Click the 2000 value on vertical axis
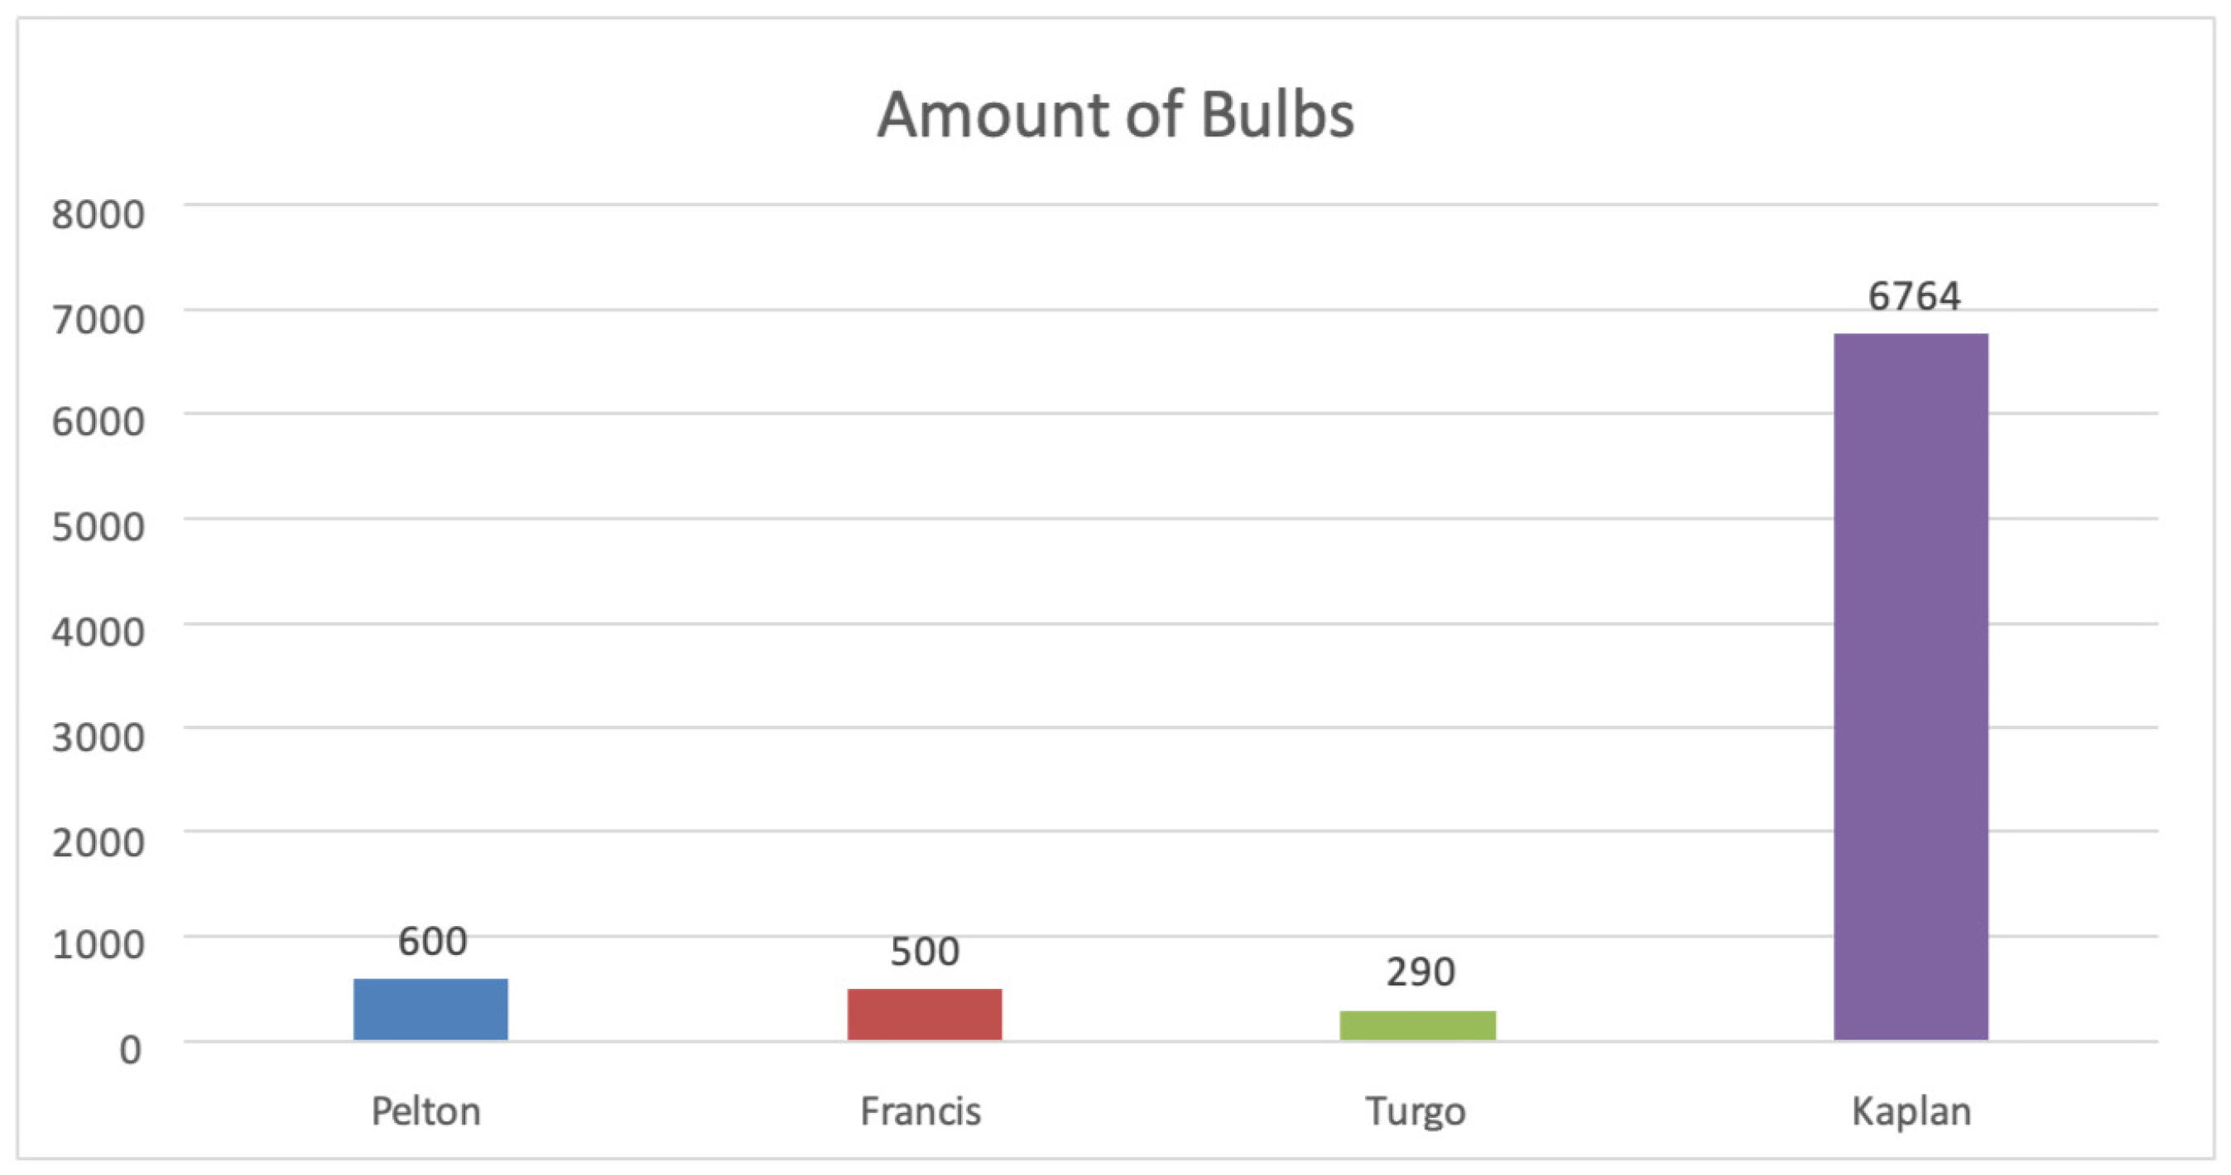Image resolution: width=2231 pixels, height=1175 pixels. point(98,842)
